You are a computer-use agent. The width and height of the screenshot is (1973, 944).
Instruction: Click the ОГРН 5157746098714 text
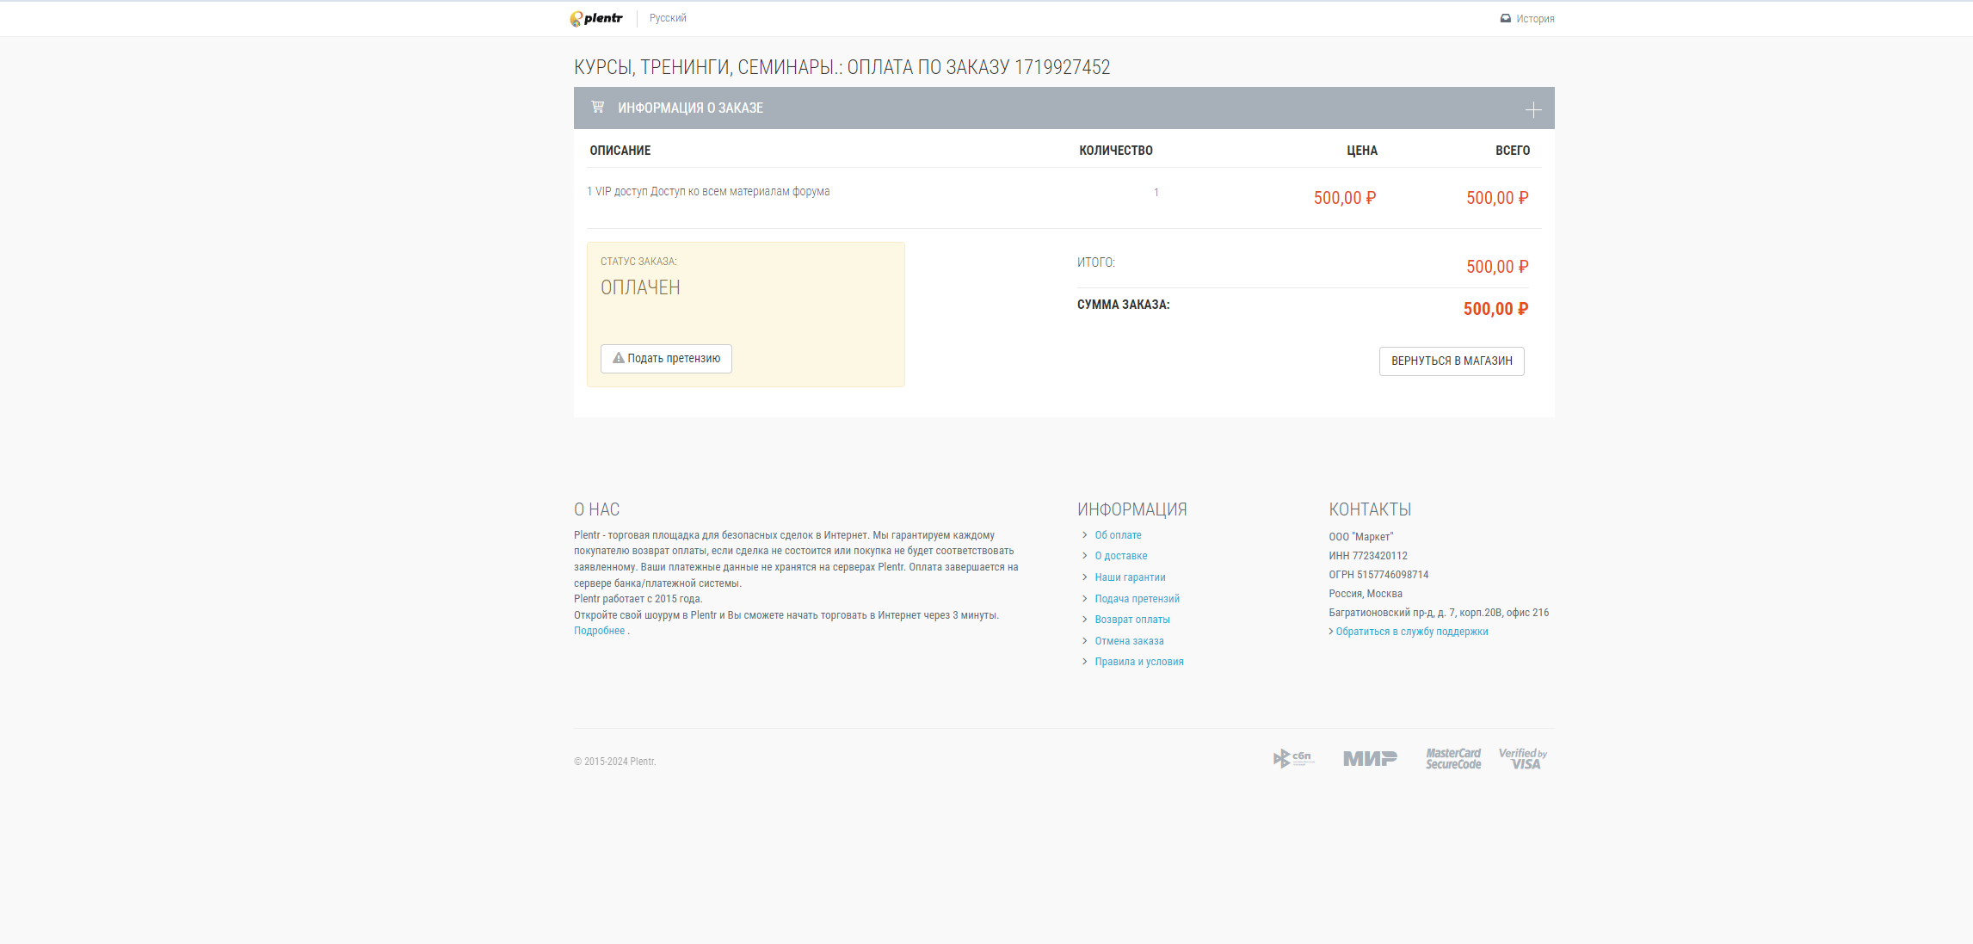1378,575
